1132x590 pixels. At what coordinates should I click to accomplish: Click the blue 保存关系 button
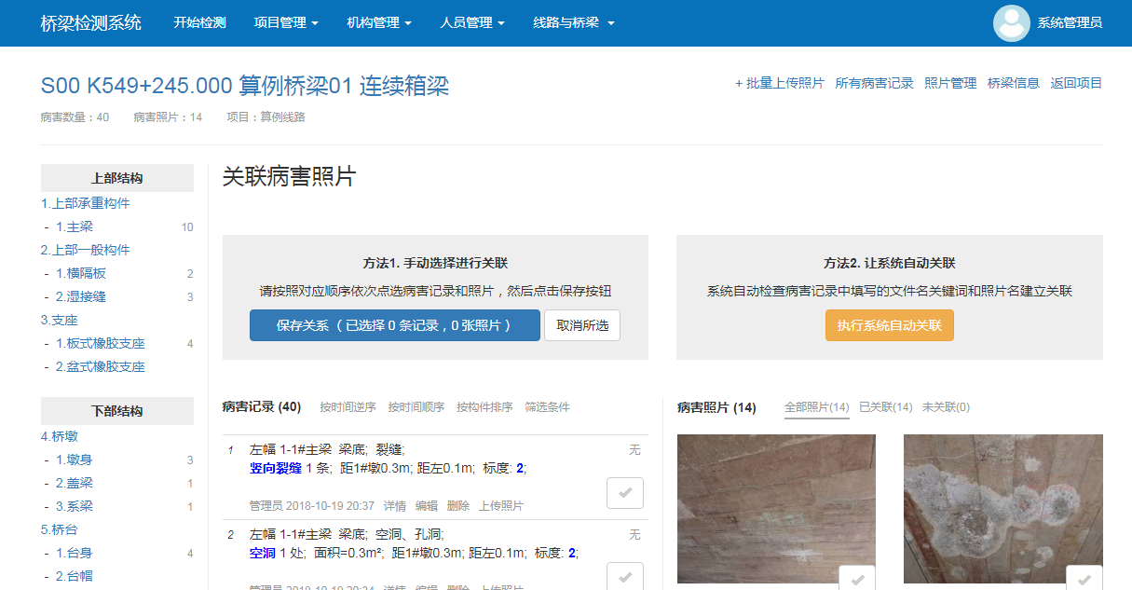click(x=394, y=325)
